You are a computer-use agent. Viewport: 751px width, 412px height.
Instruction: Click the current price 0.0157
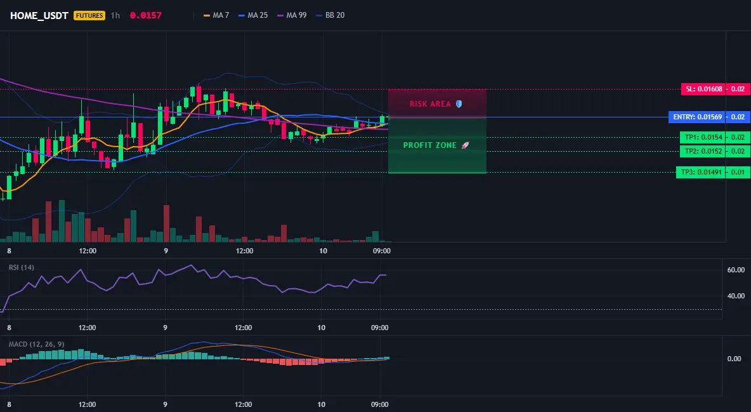146,15
